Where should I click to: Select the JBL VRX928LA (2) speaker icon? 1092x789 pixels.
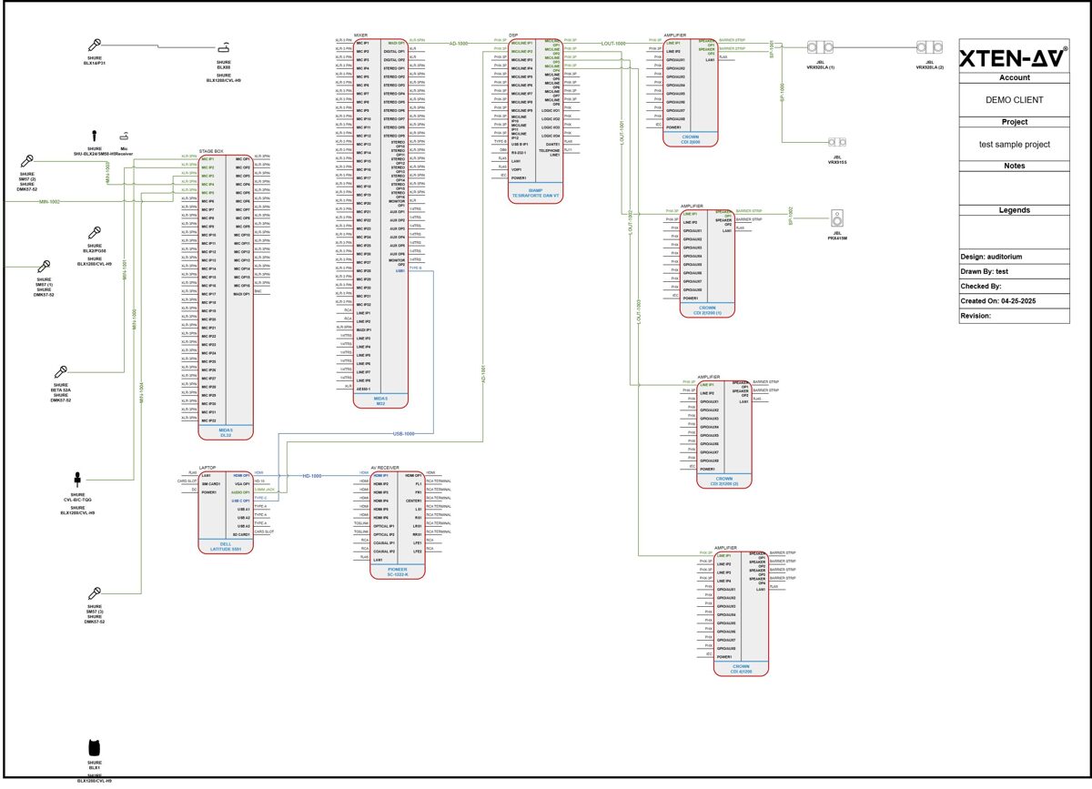pyautogui.click(x=929, y=47)
